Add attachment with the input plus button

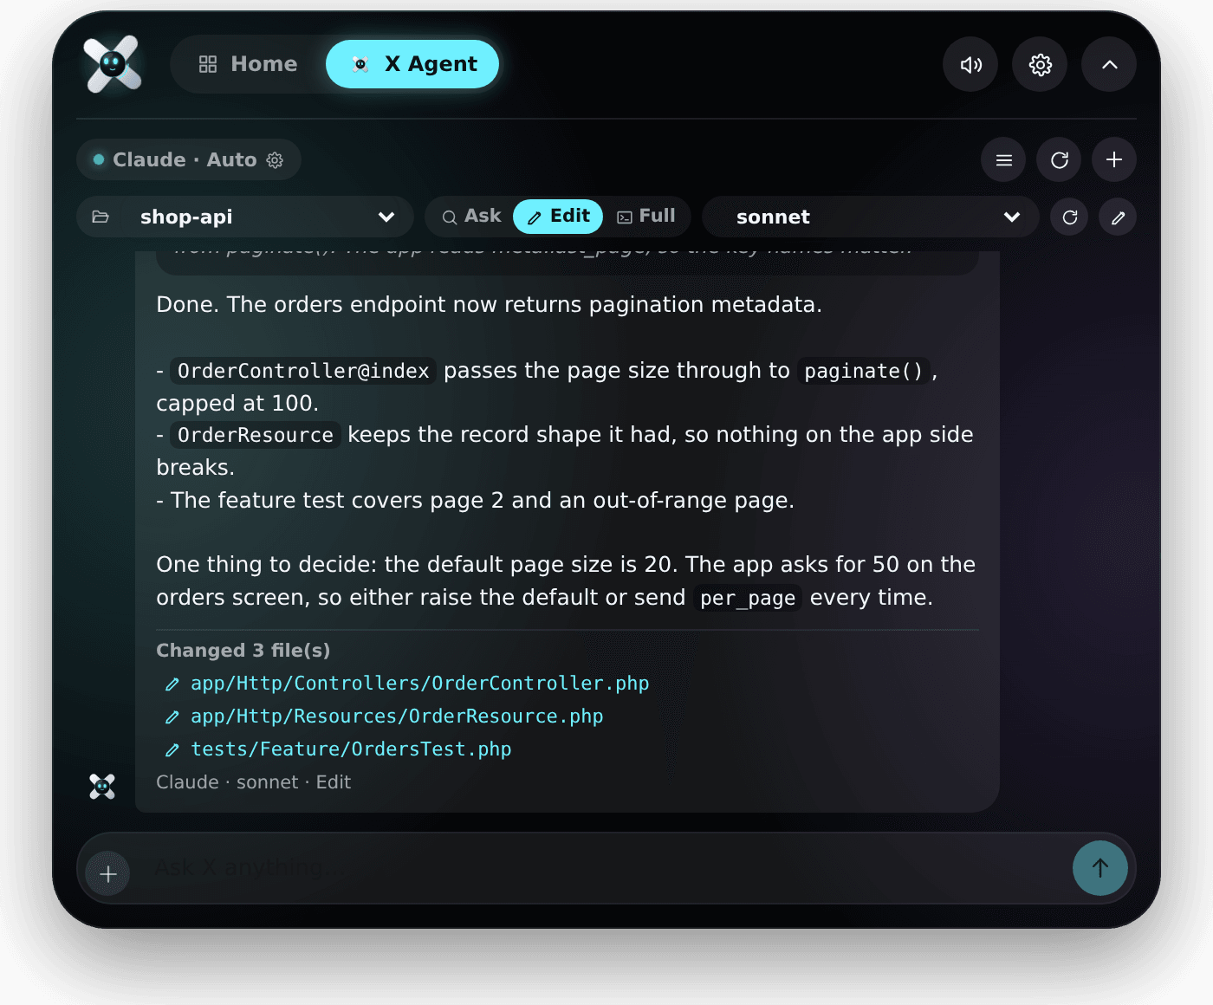point(108,873)
